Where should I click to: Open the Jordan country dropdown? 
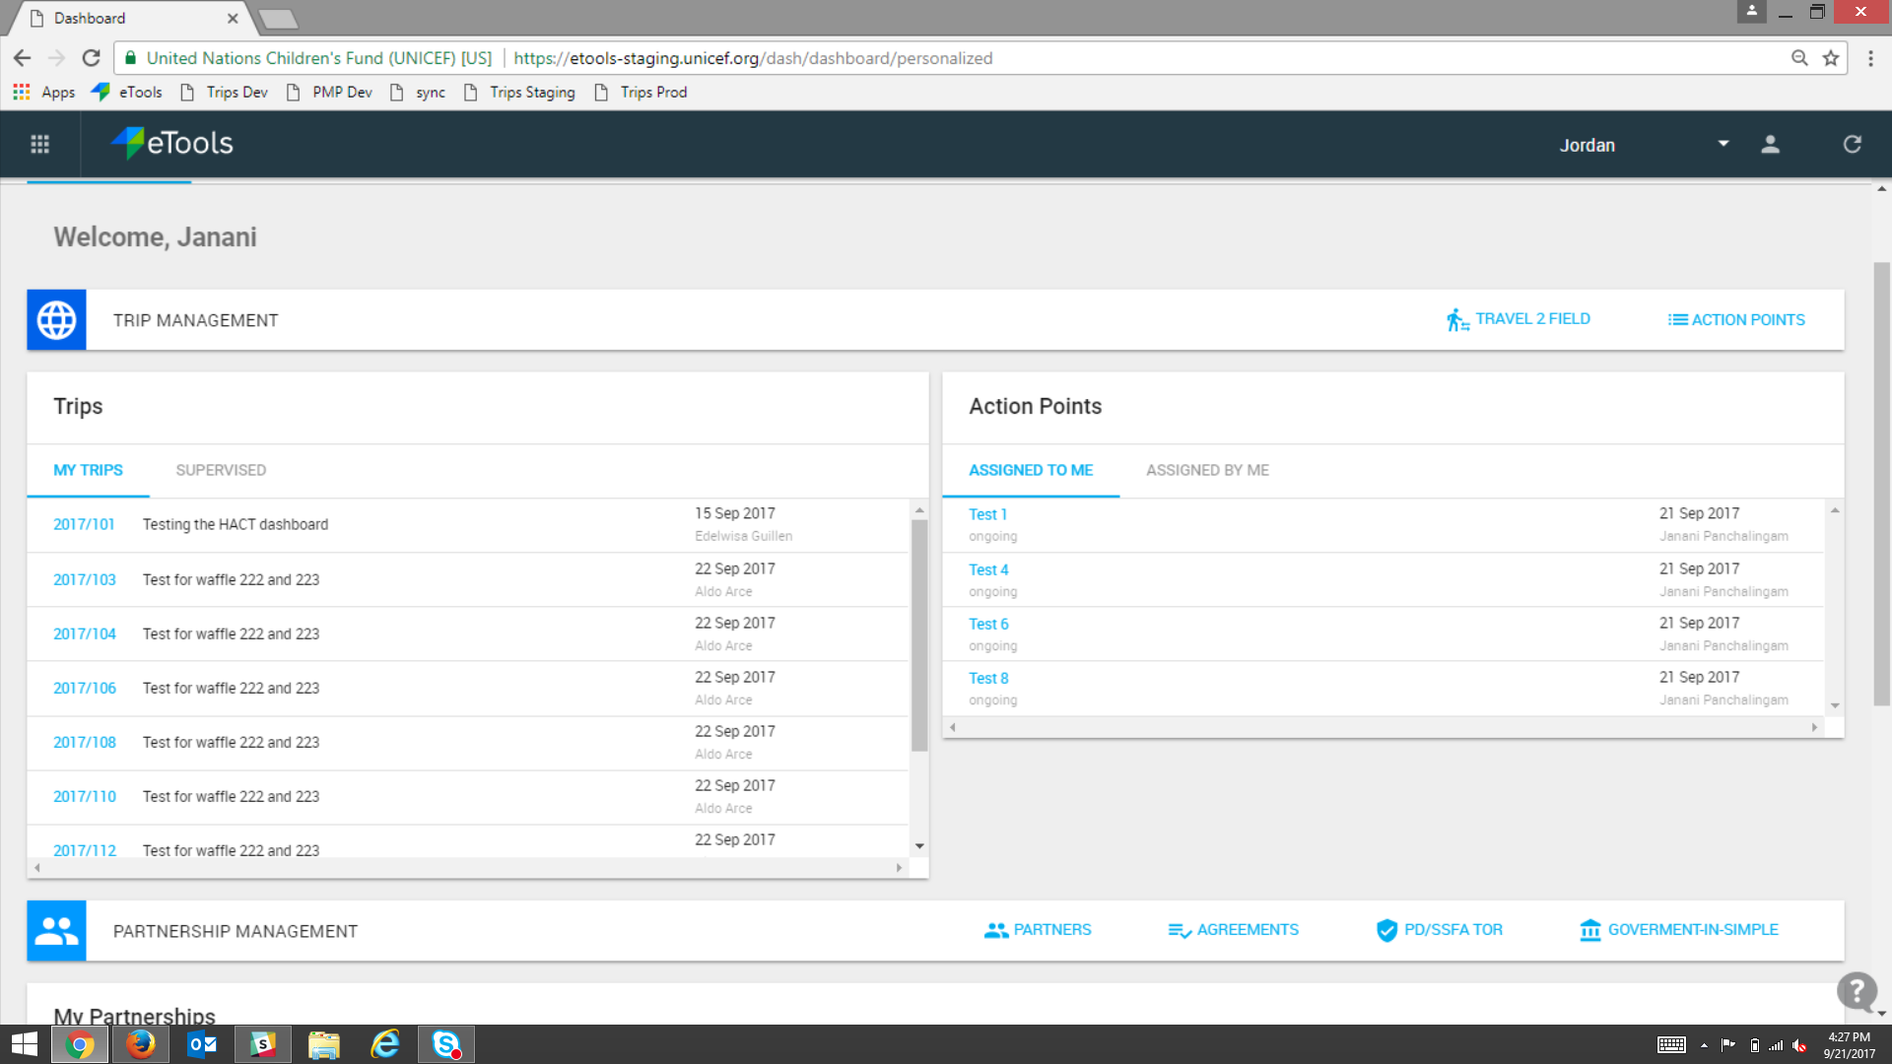(x=1723, y=144)
